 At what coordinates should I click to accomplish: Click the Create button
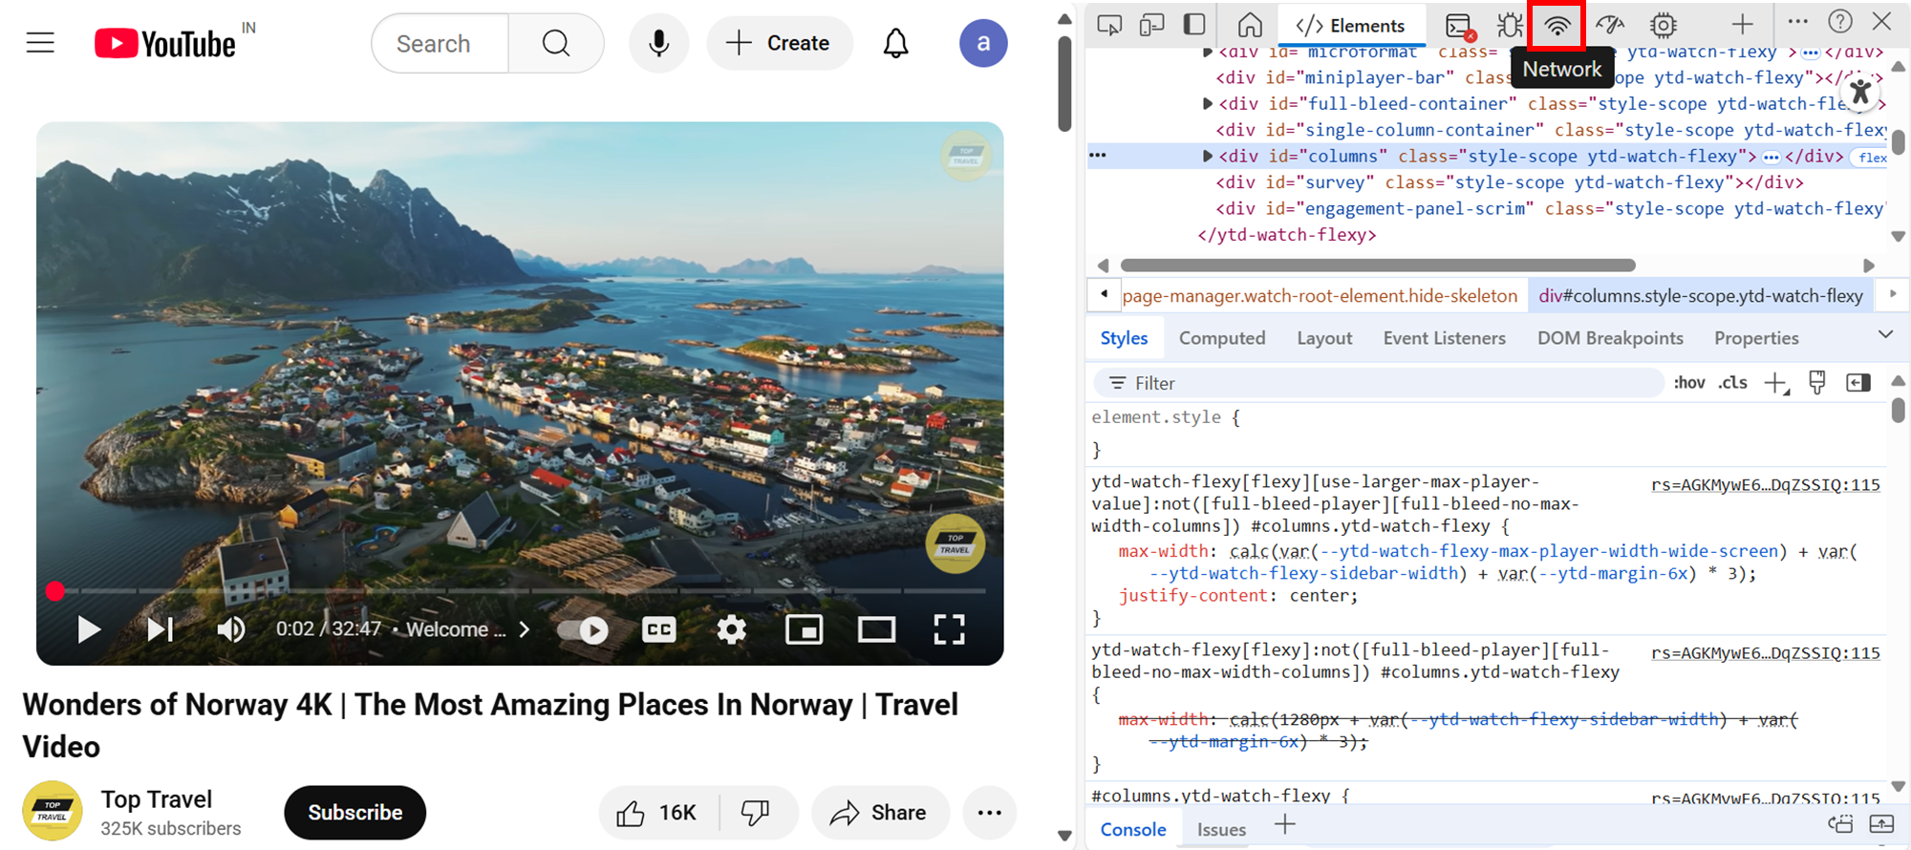[x=780, y=43]
